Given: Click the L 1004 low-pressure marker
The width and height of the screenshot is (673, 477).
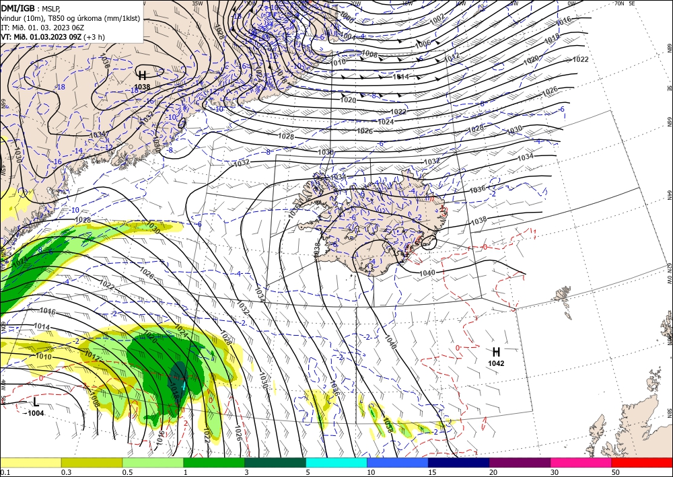Looking at the screenshot, I should (34, 406).
